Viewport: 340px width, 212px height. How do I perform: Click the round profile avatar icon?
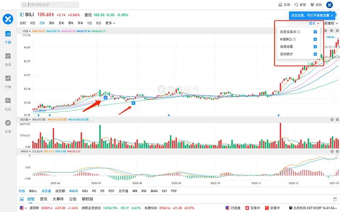[329, 5]
